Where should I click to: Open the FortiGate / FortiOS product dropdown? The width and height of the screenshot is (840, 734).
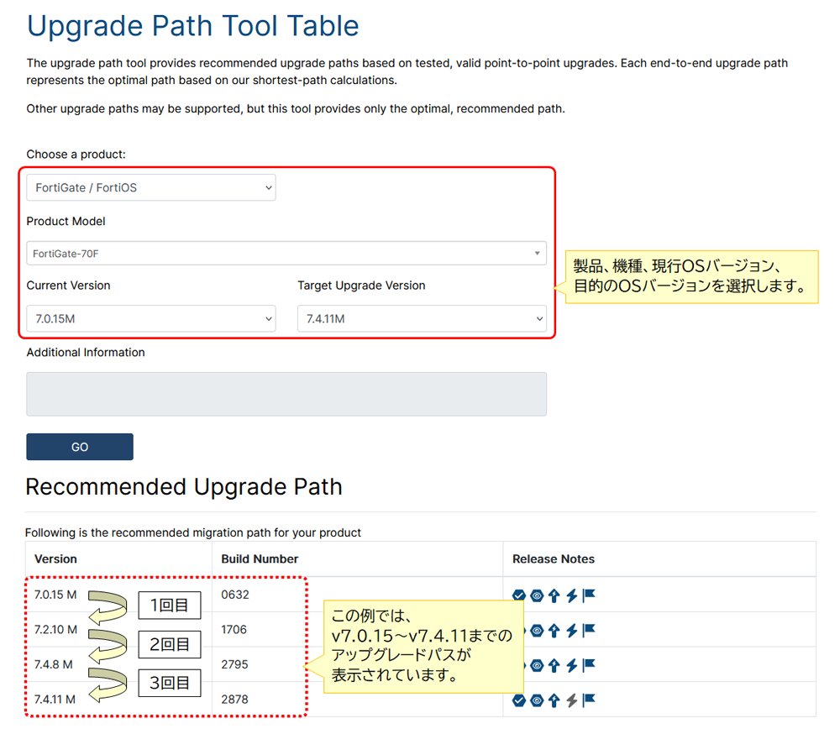coord(150,187)
